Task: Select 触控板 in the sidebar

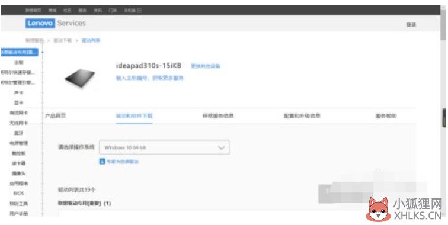Action: coord(19,153)
